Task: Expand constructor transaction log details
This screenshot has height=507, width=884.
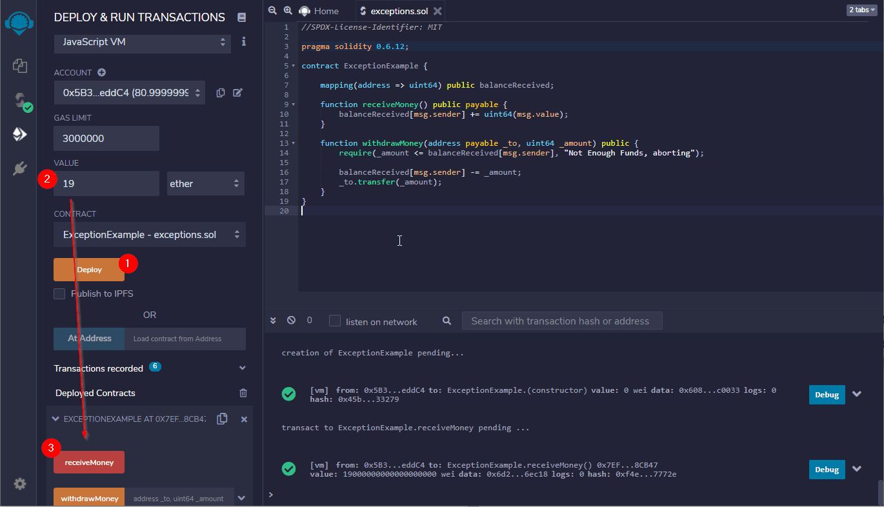Action: (857, 394)
